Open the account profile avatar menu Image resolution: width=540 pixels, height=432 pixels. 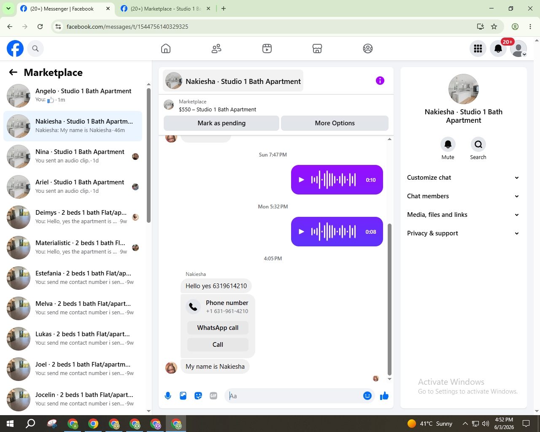[518, 49]
